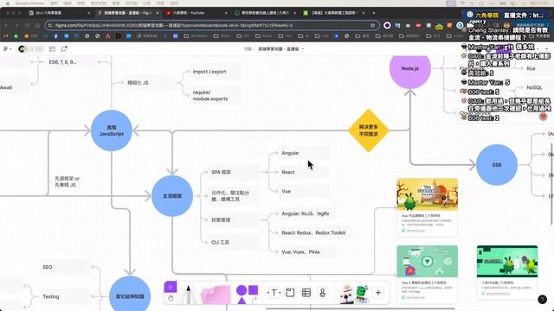Select the Angular text box
554x311 pixels.
coord(304,153)
